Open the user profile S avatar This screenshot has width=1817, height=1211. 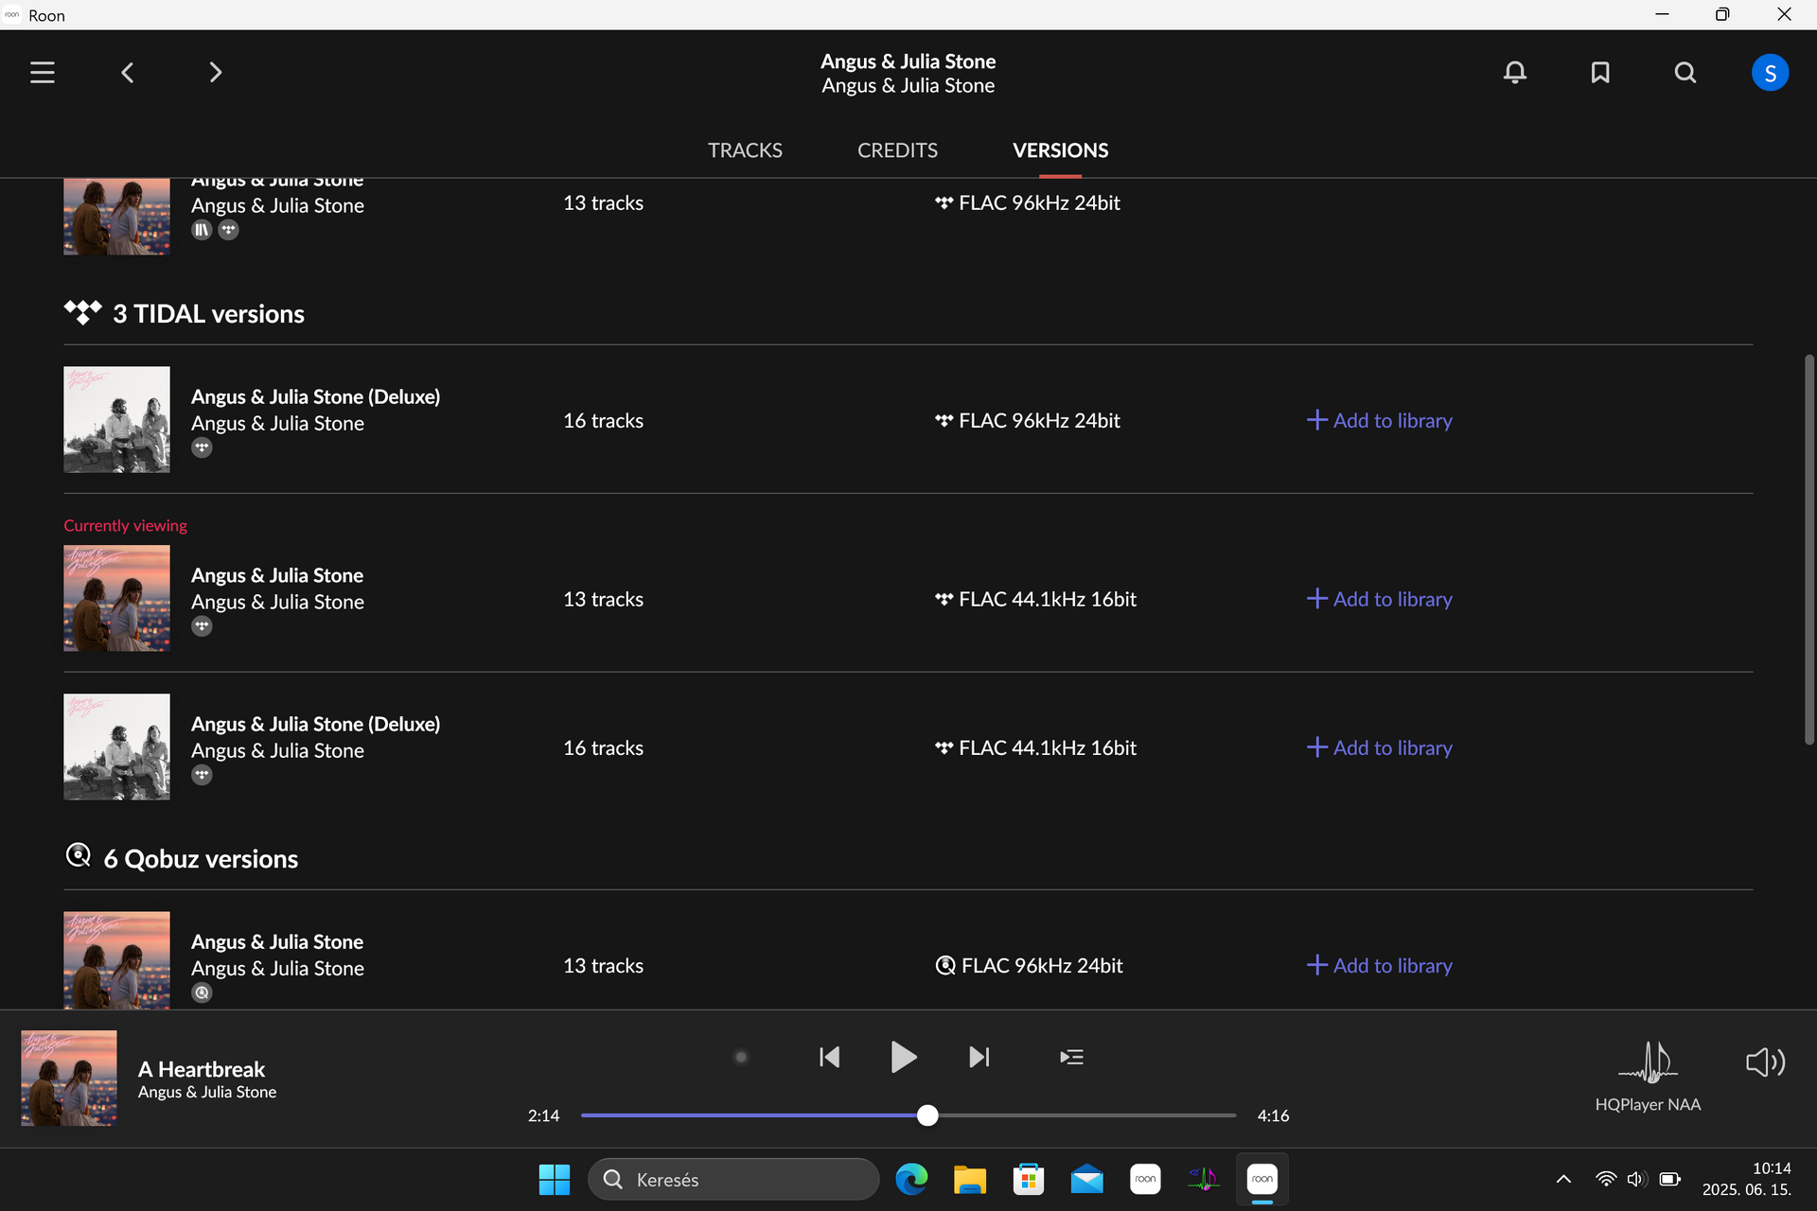[1769, 73]
